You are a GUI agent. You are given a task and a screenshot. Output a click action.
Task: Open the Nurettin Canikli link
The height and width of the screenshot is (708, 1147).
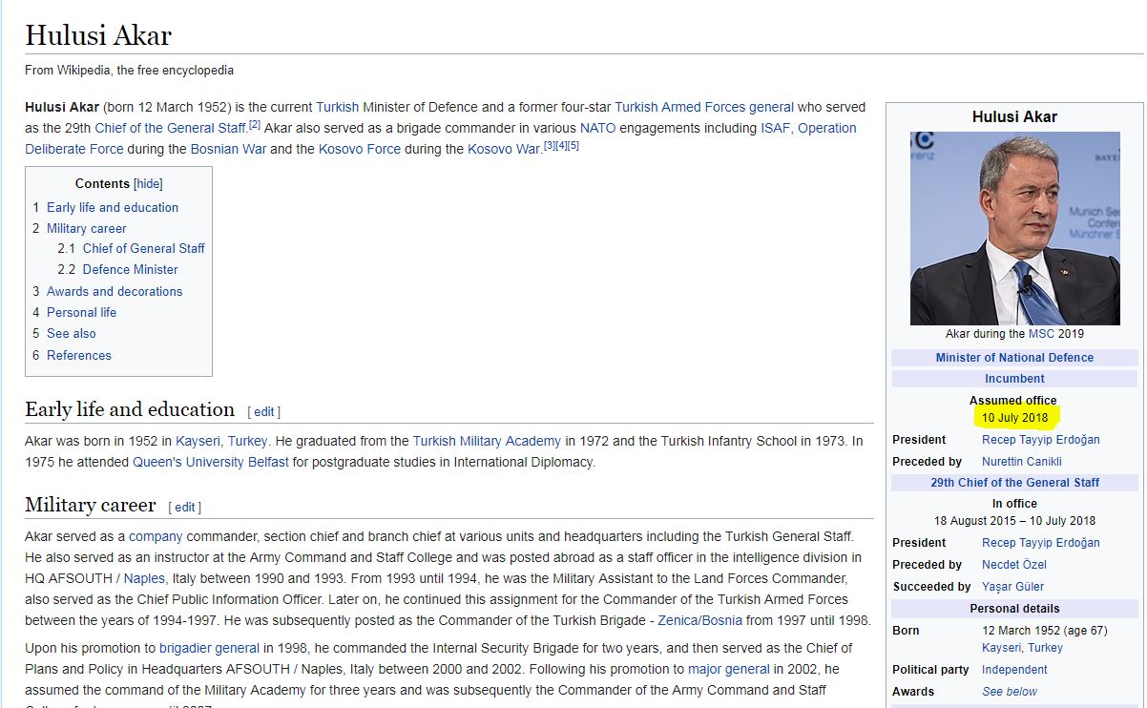(1022, 462)
